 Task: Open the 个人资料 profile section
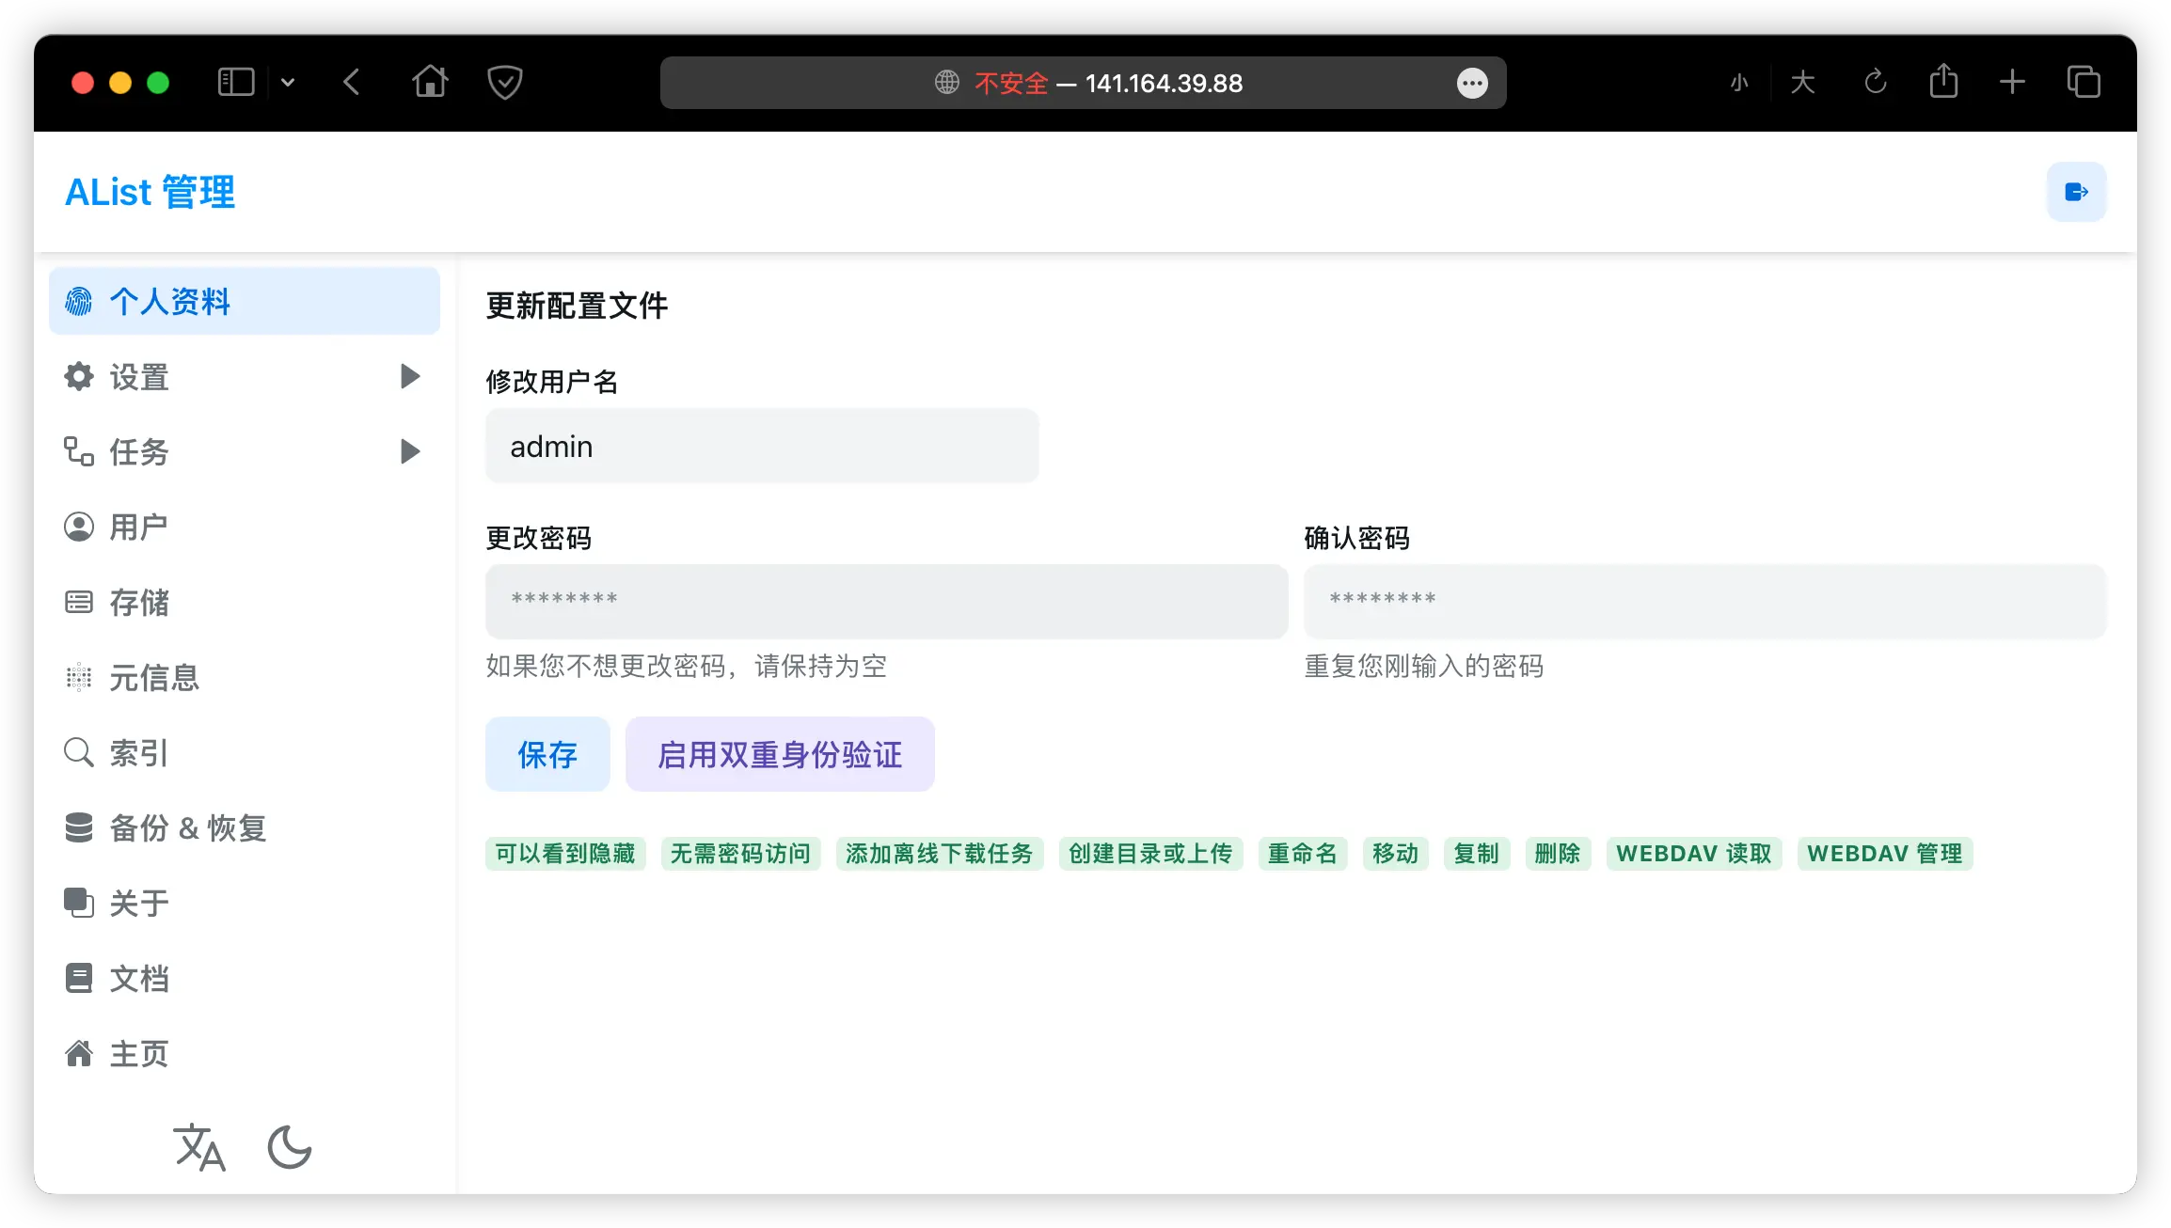[x=171, y=301]
